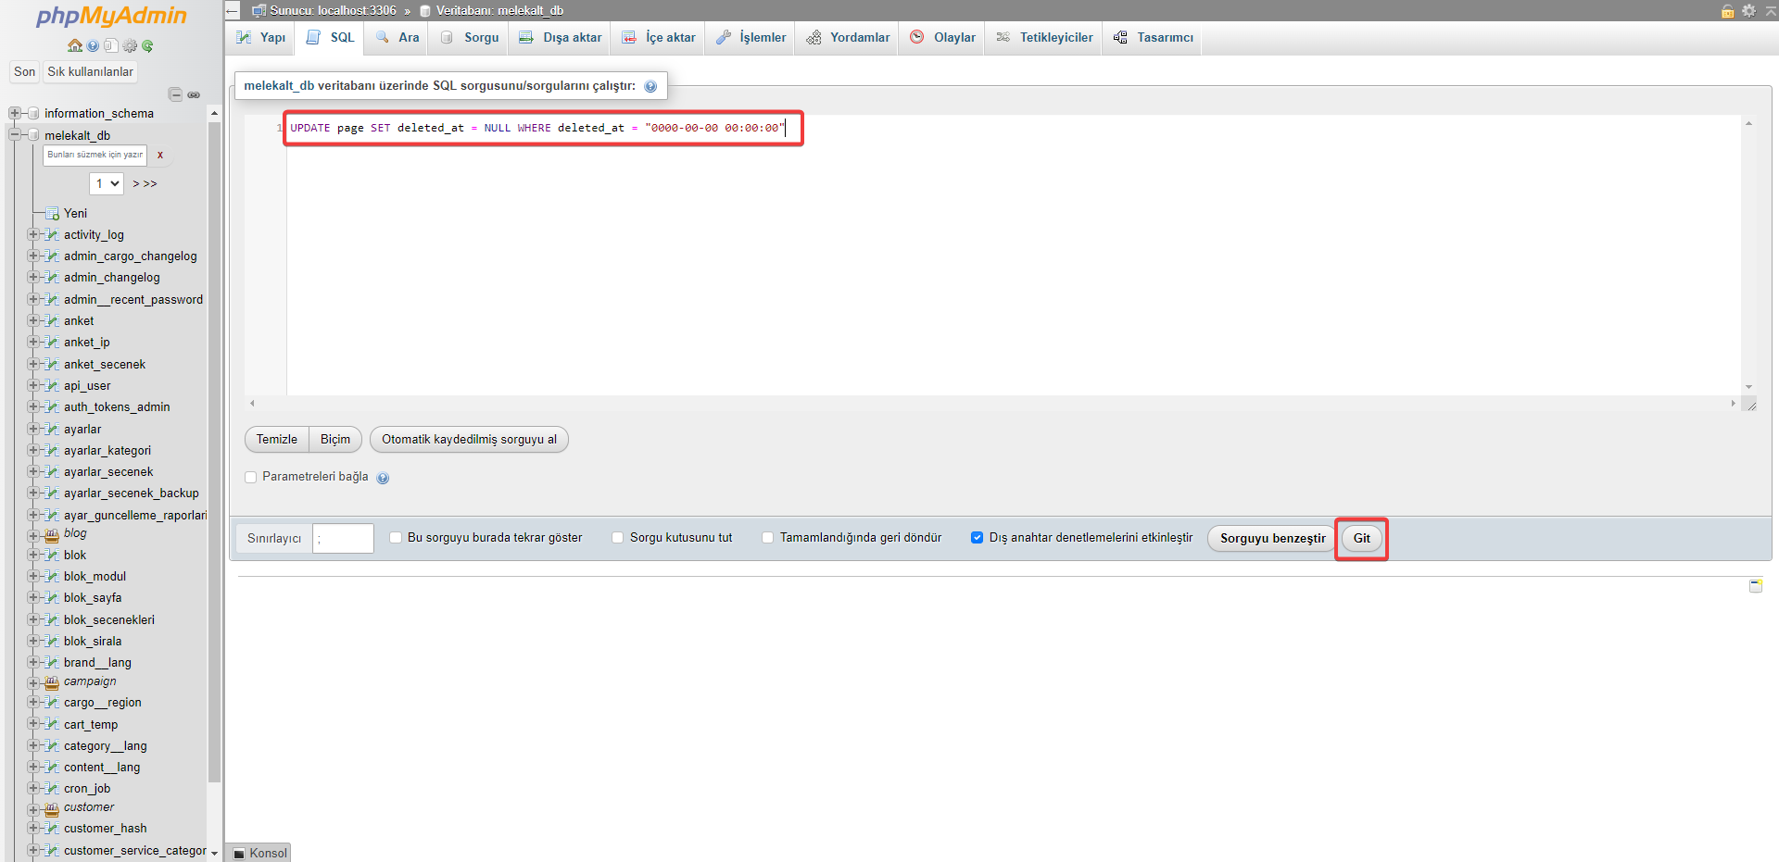
Task: Expand the cart_temp table node
Action: click(33, 725)
